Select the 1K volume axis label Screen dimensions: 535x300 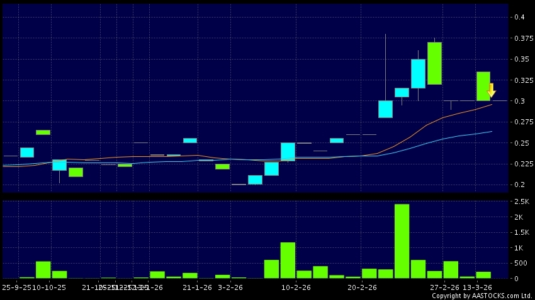[519, 248]
